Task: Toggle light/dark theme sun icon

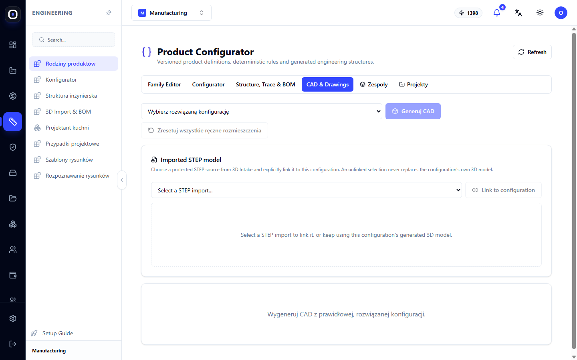Action: click(540, 13)
